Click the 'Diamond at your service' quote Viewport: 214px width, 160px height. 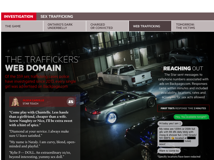click(x=39, y=134)
